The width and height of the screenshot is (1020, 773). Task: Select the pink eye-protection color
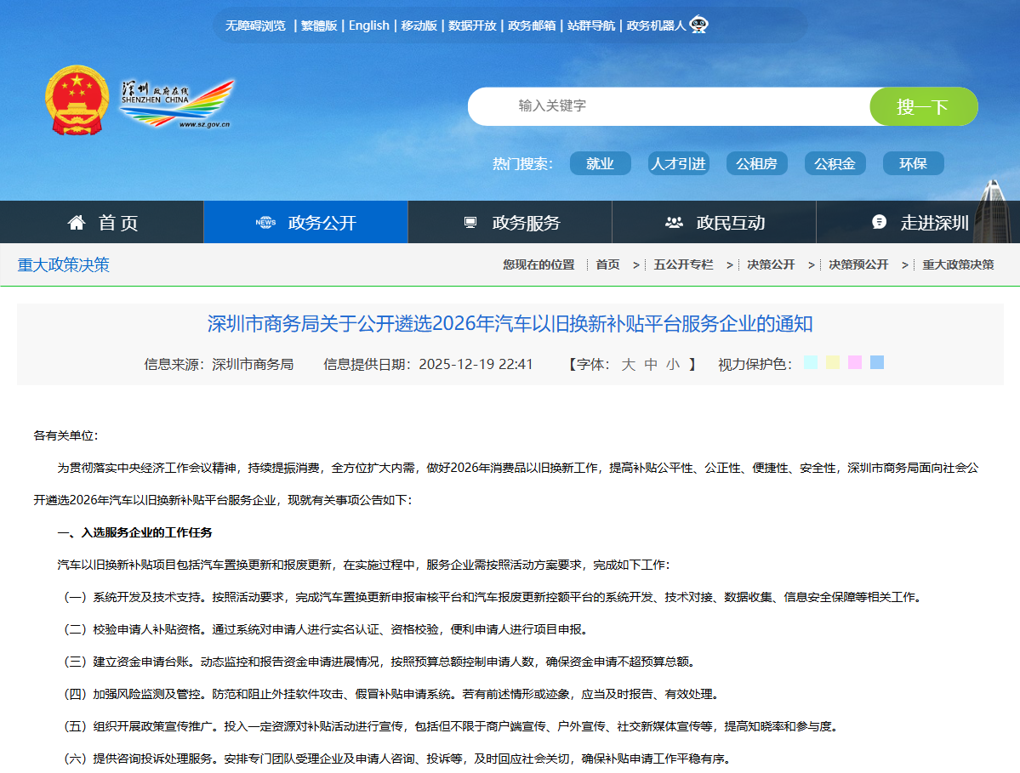point(855,362)
